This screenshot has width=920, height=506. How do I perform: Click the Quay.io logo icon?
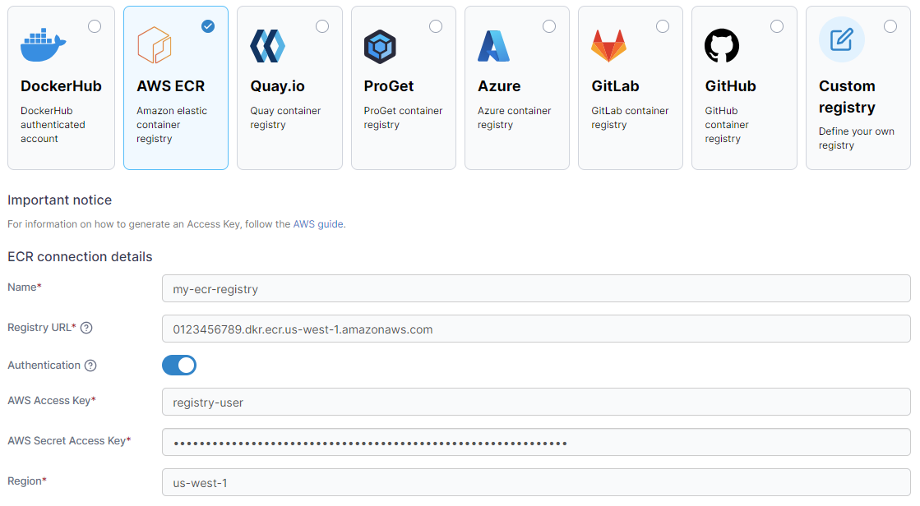coord(267,46)
